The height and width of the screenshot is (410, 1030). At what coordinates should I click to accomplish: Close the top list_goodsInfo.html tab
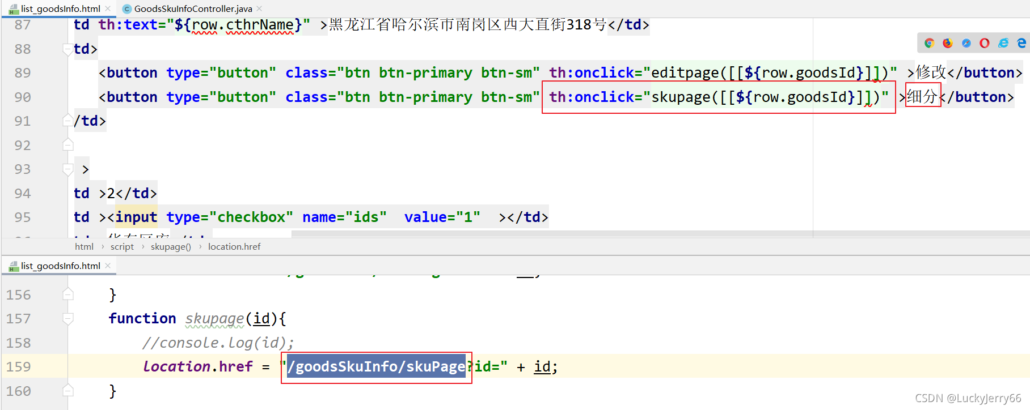pyautogui.click(x=108, y=8)
